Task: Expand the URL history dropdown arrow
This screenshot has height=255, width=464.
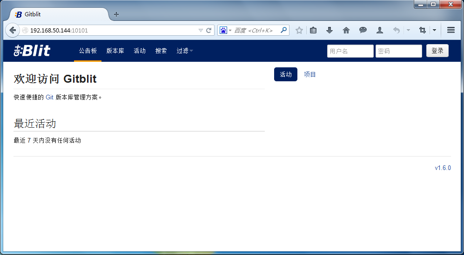Action: (201, 31)
